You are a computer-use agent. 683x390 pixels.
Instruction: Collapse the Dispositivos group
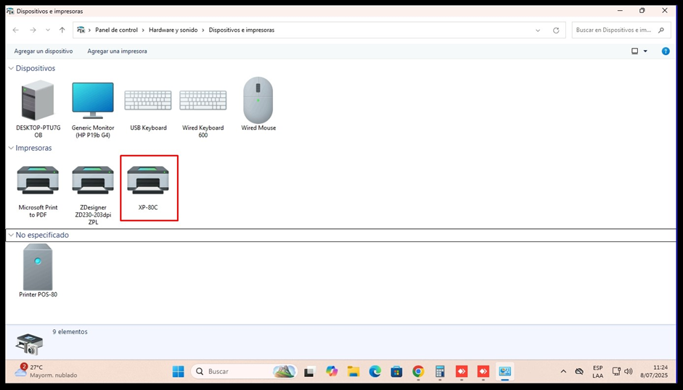pyautogui.click(x=11, y=68)
